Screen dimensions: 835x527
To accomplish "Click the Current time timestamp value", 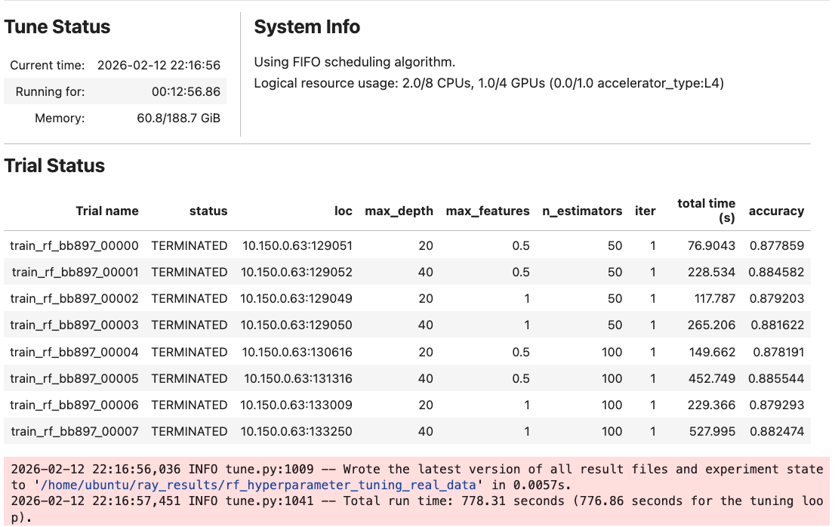I will [159, 66].
